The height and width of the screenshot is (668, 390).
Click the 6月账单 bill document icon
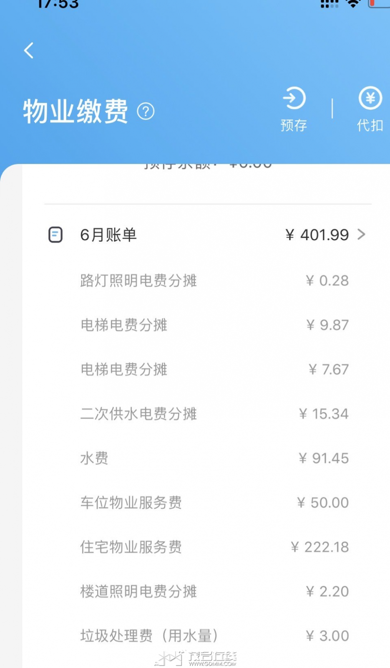click(55, 235)
